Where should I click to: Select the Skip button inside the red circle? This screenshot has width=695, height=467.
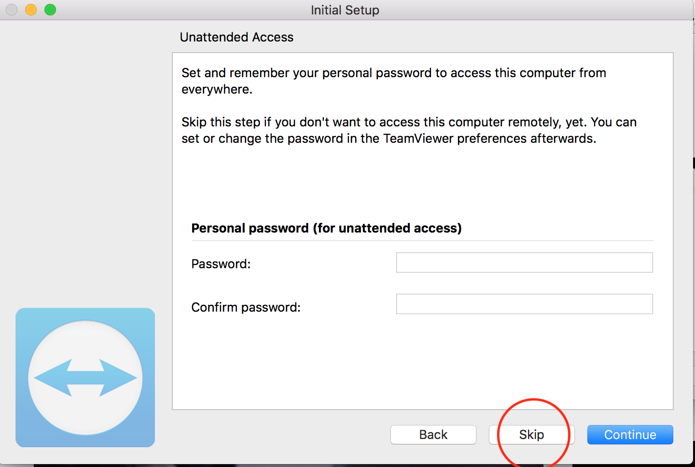[x=532, y=434]
